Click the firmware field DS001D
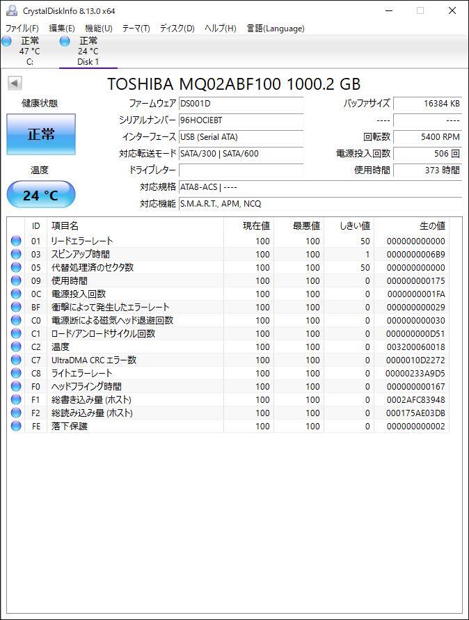469x620 pixels. tap(241, 104)
